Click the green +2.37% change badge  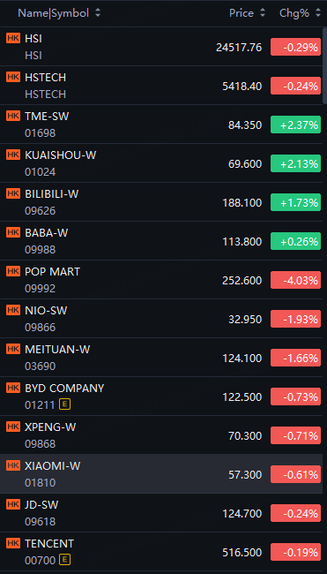295,125
